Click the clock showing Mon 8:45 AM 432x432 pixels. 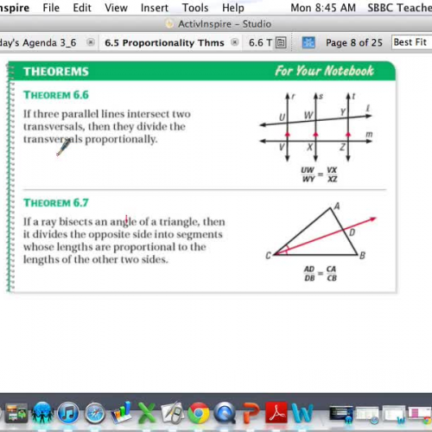[323, 8]
